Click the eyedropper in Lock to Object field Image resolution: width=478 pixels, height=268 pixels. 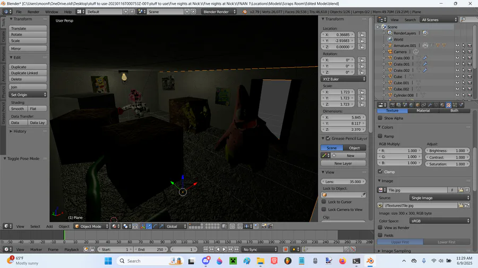363,195
